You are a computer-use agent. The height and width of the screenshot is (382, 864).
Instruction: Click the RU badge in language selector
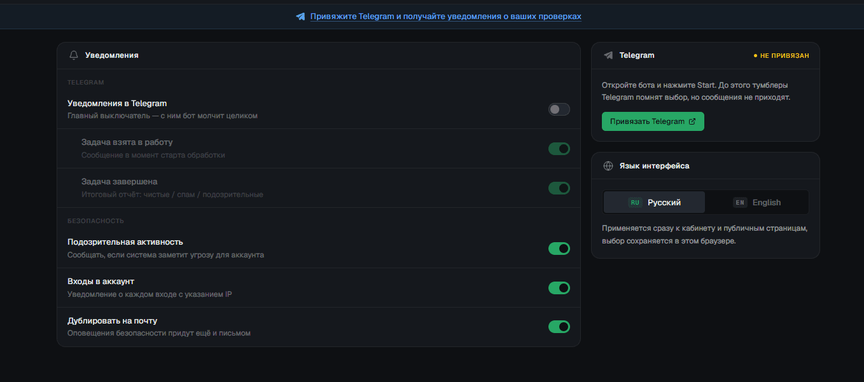[x=635, y=203]
